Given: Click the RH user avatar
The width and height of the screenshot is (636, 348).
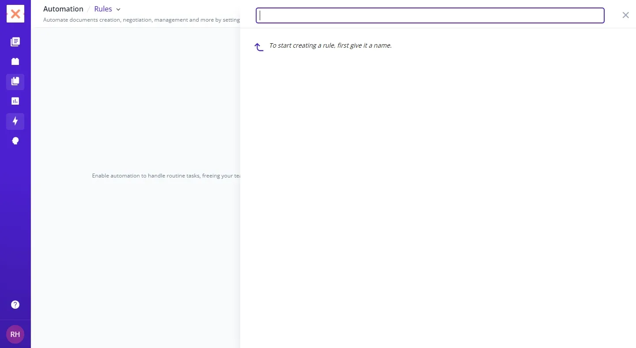Looking at the screenshot, I should pos(15,334).
